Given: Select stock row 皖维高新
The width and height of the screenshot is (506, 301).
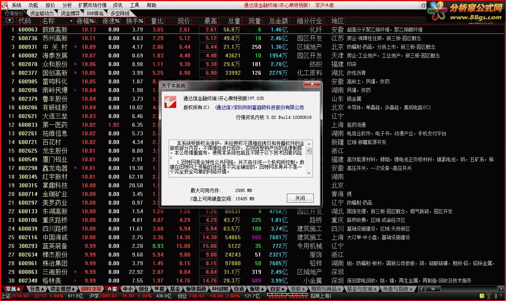Looking at the screenshot, I should [252, 30].
